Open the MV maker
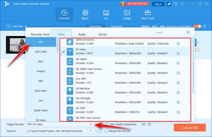Image resolution: width=212 pixels, height=137 pixels. [x=106, y=15]
